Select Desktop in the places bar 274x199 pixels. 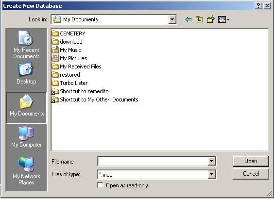(26, 73)
